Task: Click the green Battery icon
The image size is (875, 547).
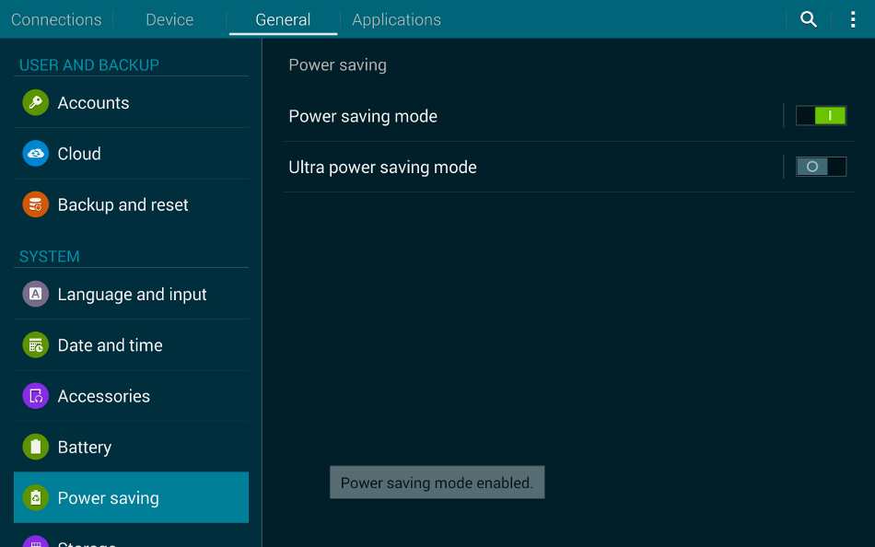Action: (x=36, y=447)
